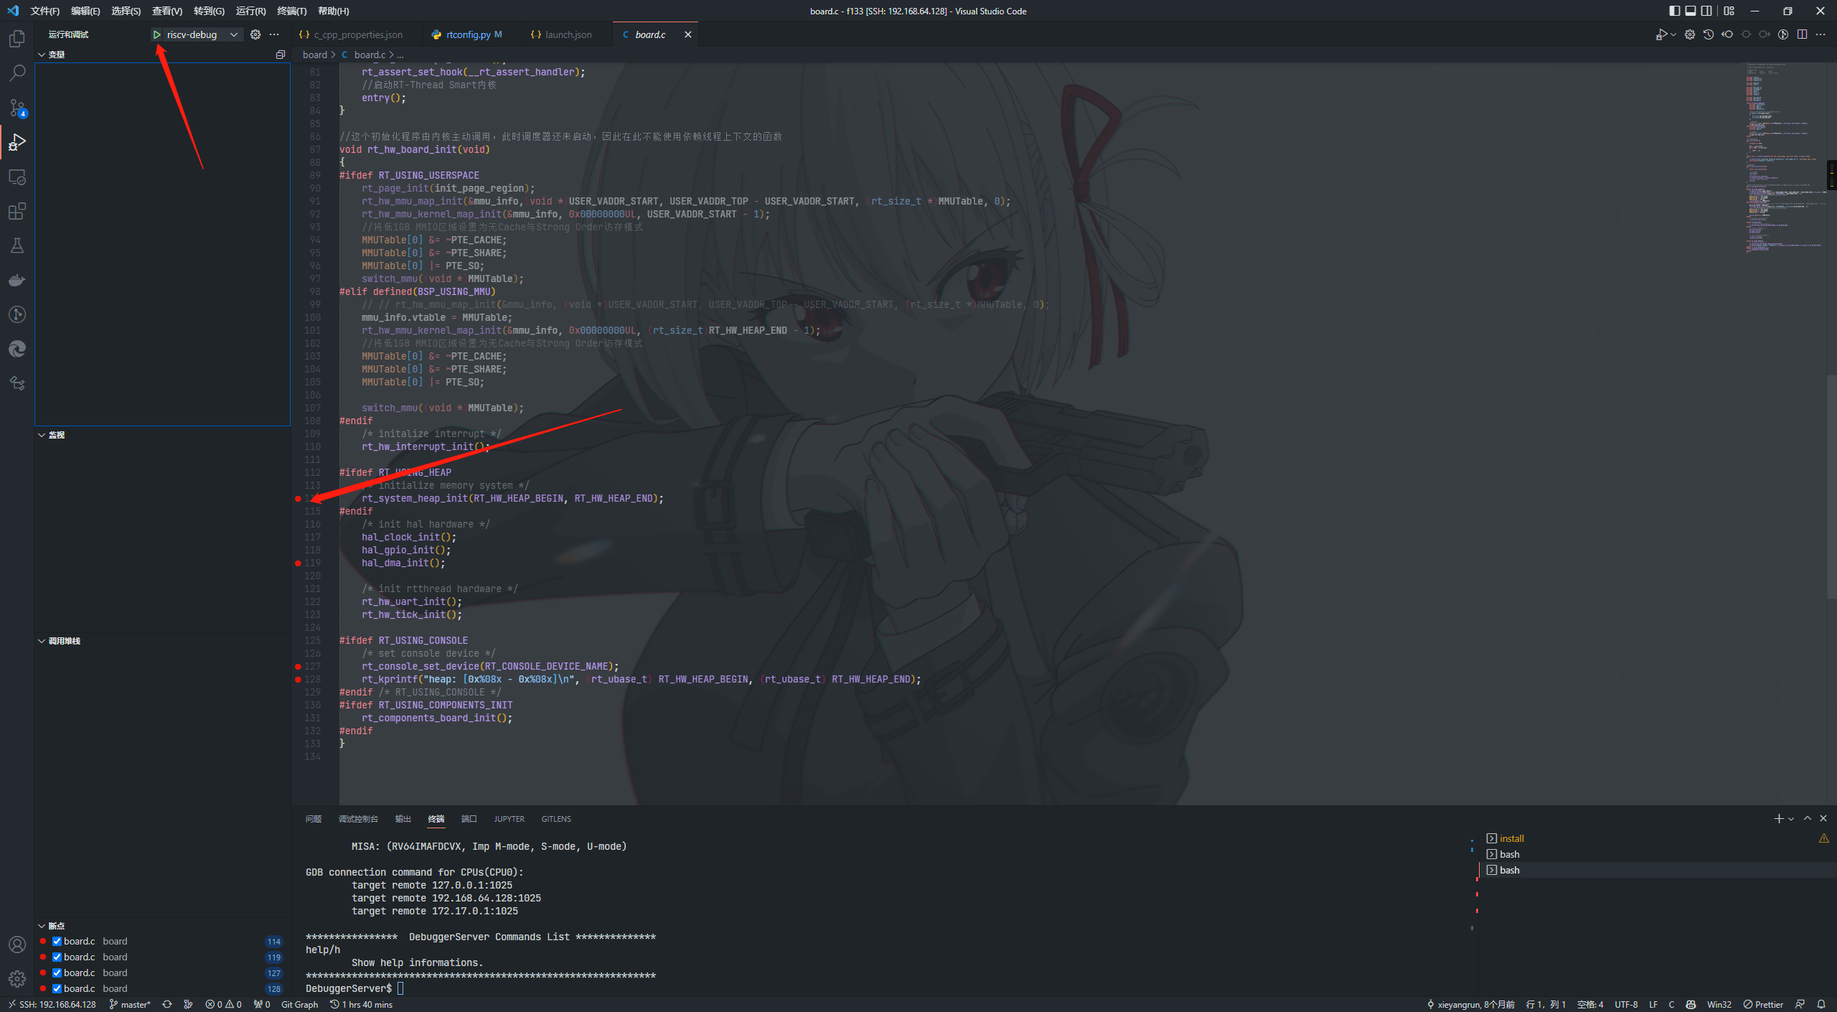Image resolution: width=1837 pixels, height=1012 pixels.
Task: Open changes with previous revision icon
Action: coord(1727,34)
